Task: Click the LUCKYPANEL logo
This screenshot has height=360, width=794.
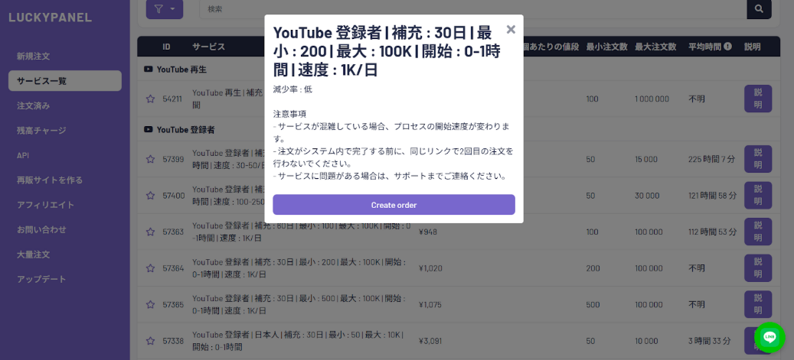Action: pos(50,18)
